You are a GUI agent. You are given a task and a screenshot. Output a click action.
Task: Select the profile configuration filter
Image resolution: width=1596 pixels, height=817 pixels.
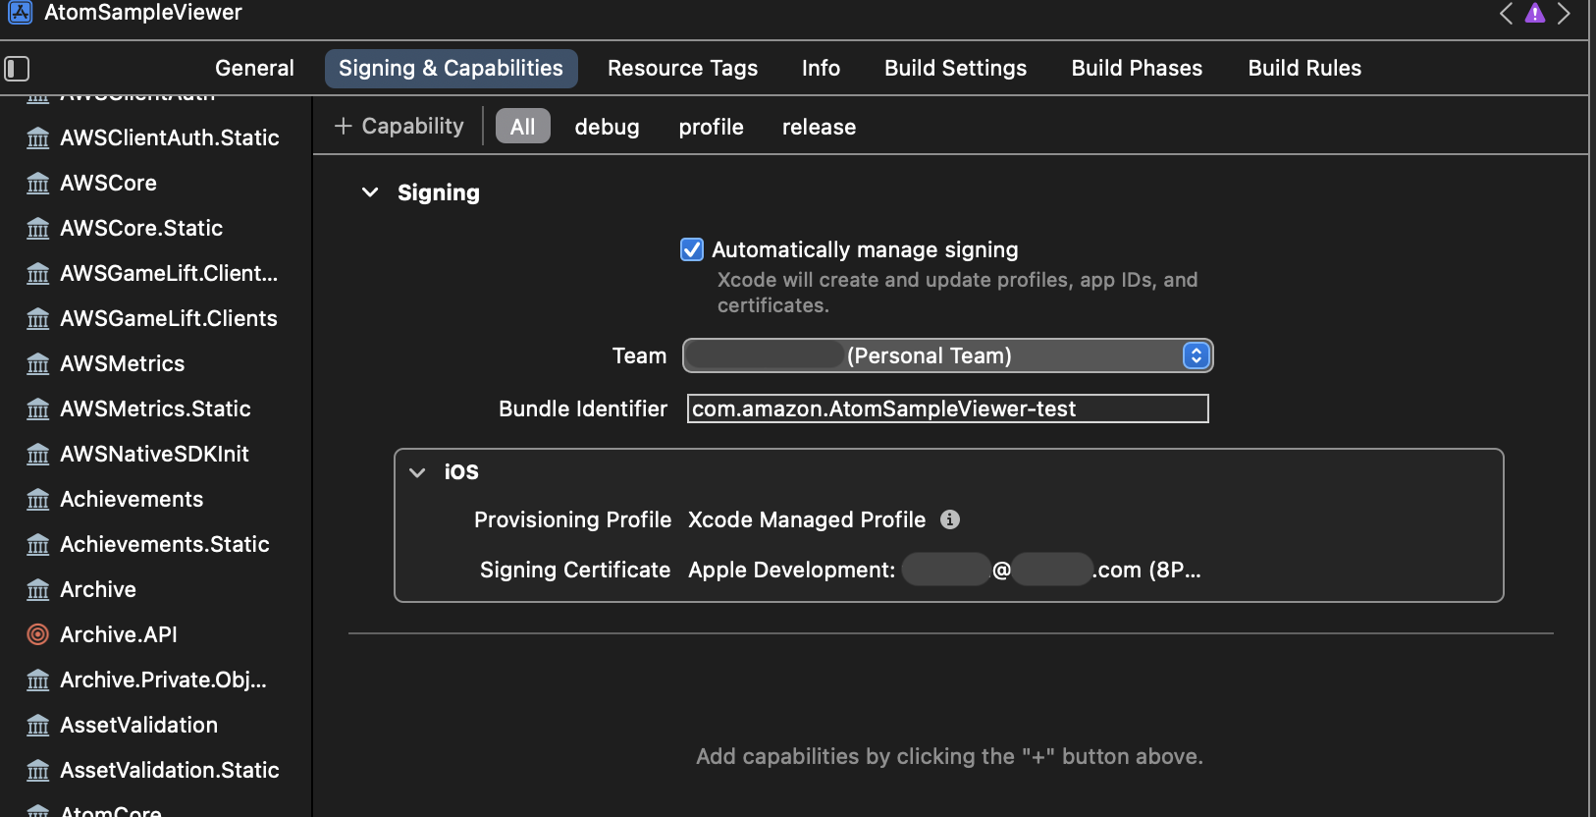[x=711, y=127]
